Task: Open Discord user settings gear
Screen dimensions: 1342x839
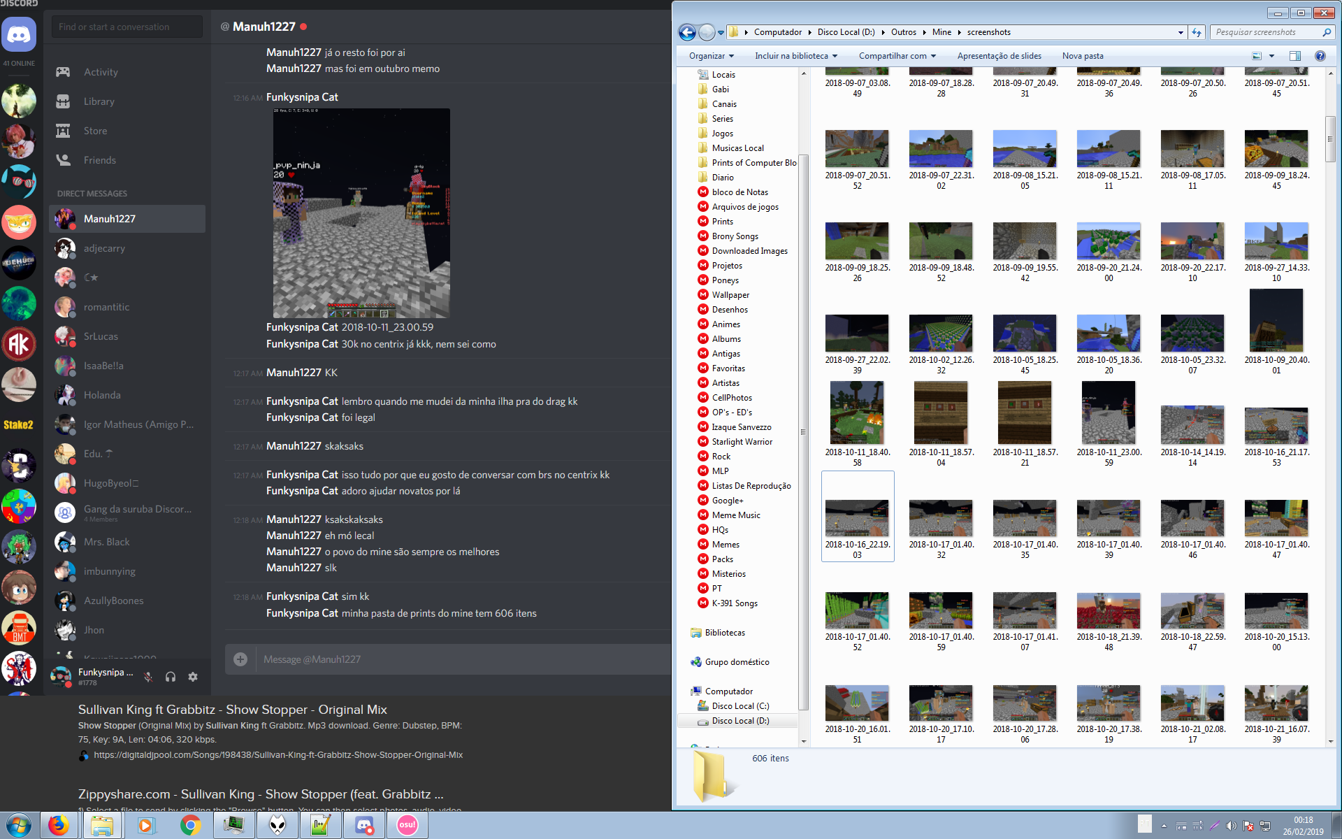Action: point(193,677)
